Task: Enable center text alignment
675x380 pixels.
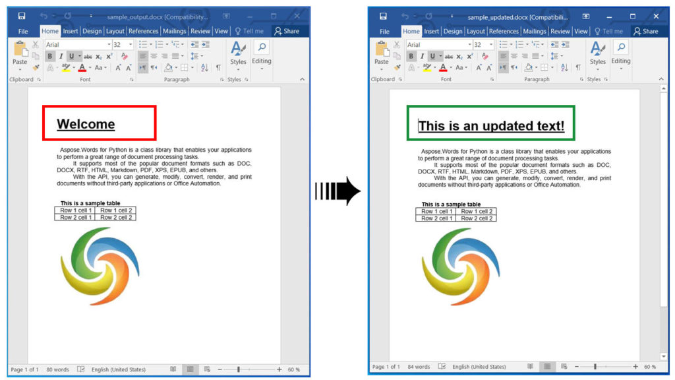Action: 153,56
